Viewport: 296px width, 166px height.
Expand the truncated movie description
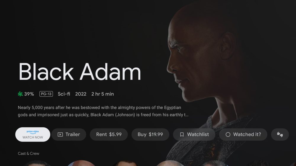(x=103, y=111)
